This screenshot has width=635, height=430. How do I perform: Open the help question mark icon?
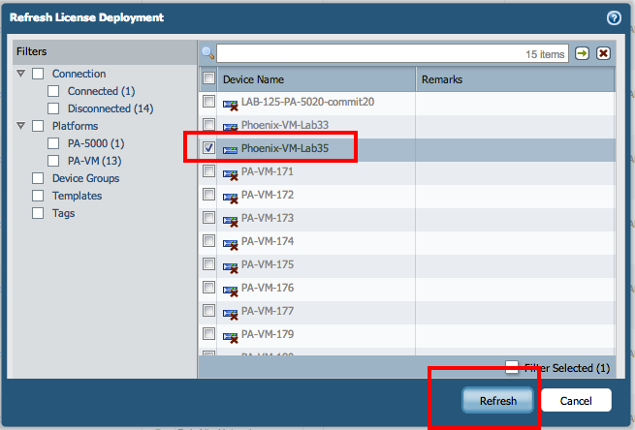click(x=614, y=17)
